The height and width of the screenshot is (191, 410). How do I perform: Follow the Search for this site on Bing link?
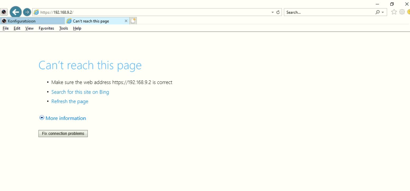tap(80, 92)
